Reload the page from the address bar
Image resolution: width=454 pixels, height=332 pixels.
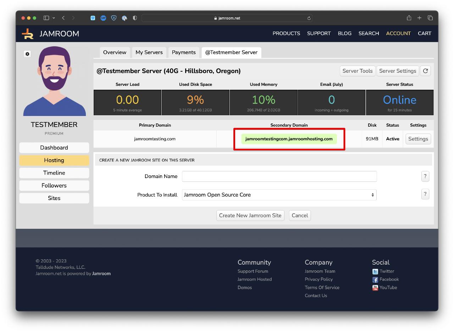pyautogui.click(x=309, y=18)
